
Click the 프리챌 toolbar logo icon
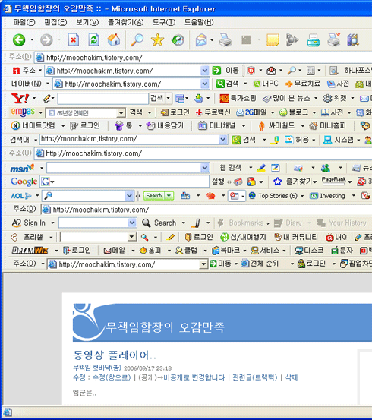[14, 237]
